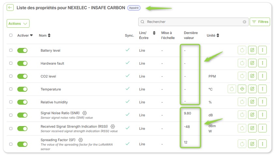Open more options for Temperature
276x157 pixels.
[x=262, y=89]
